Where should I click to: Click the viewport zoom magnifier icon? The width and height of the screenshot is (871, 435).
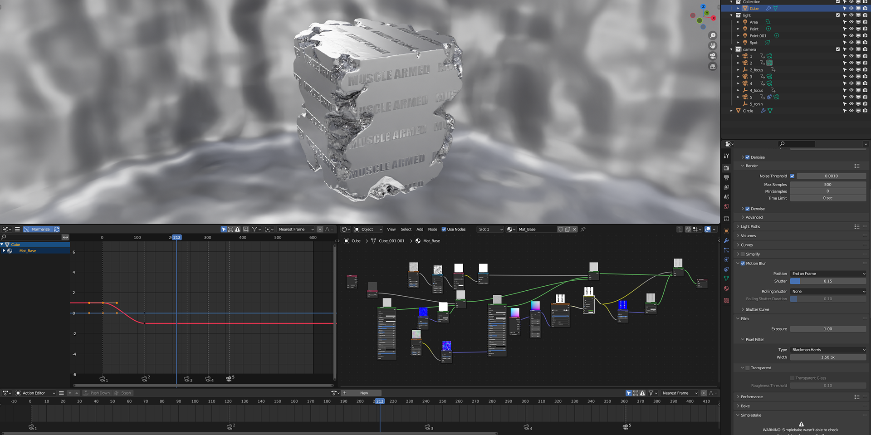[713, 35]
